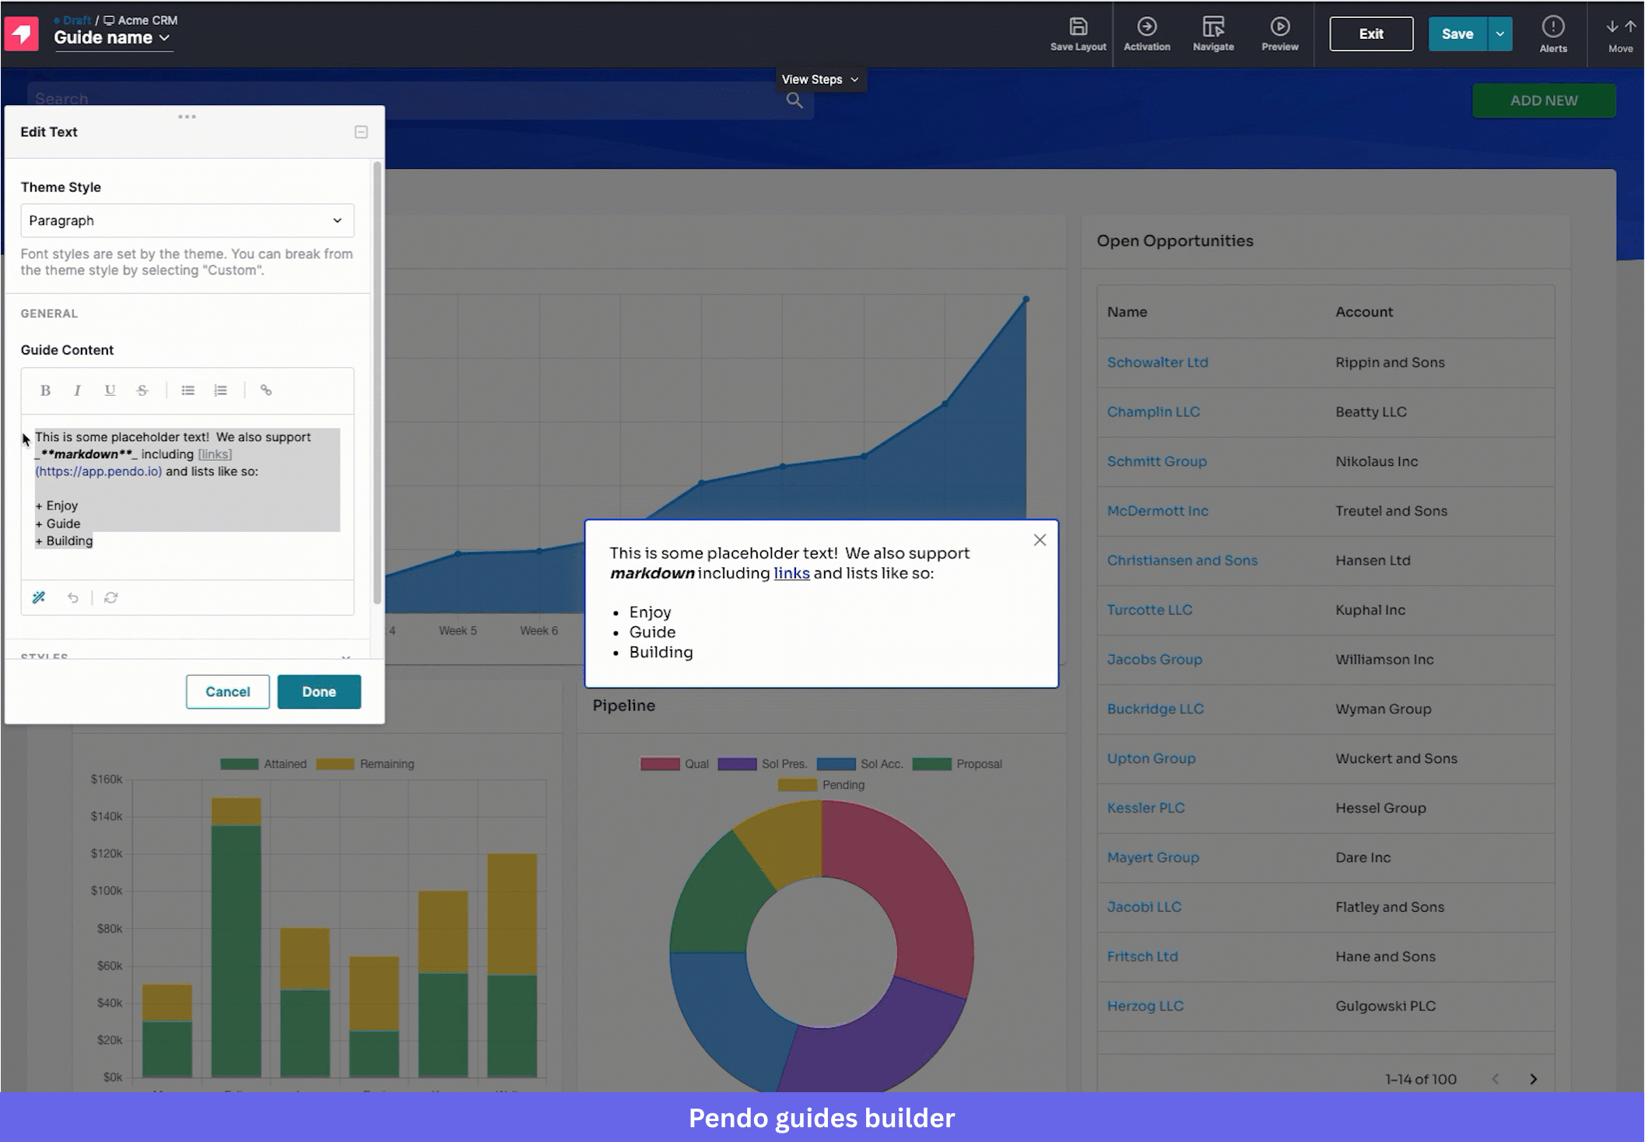Click the undo icon below the text editor
The width and height of the screenshot is (1645, 1142).
pyautogui.click(x=72, y=597)
